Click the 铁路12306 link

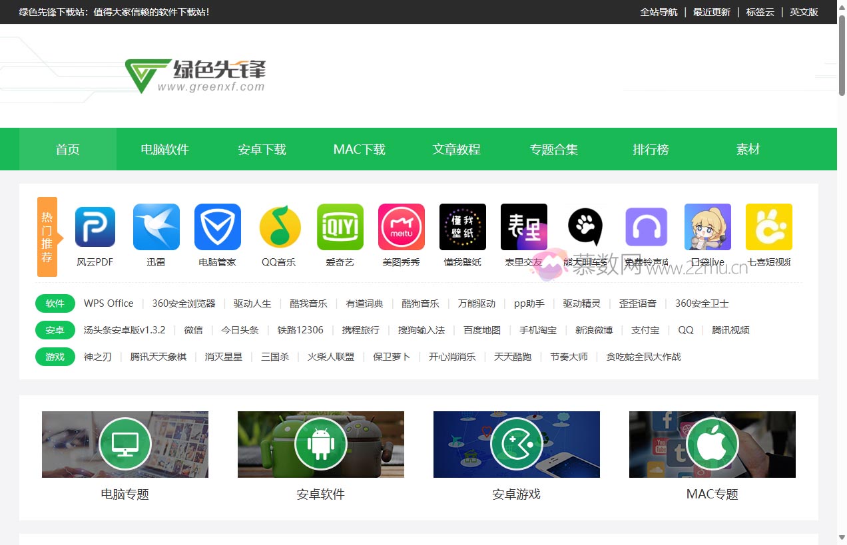(299, 329)
